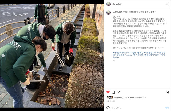Go to the next photo in carousel
Screen dimensions: 171x111
(x=101, y=56)
